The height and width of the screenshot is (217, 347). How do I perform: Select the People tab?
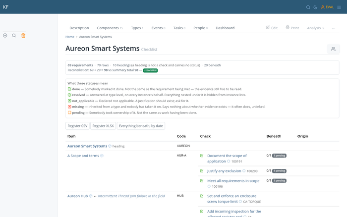(x=200, y=28)
